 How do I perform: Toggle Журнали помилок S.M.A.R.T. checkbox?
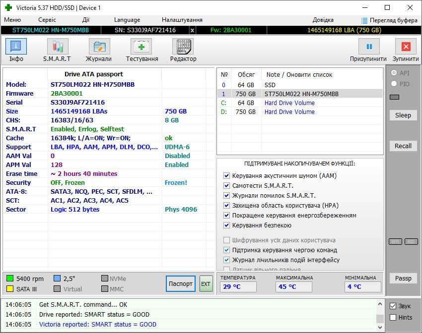pos(226,196)
